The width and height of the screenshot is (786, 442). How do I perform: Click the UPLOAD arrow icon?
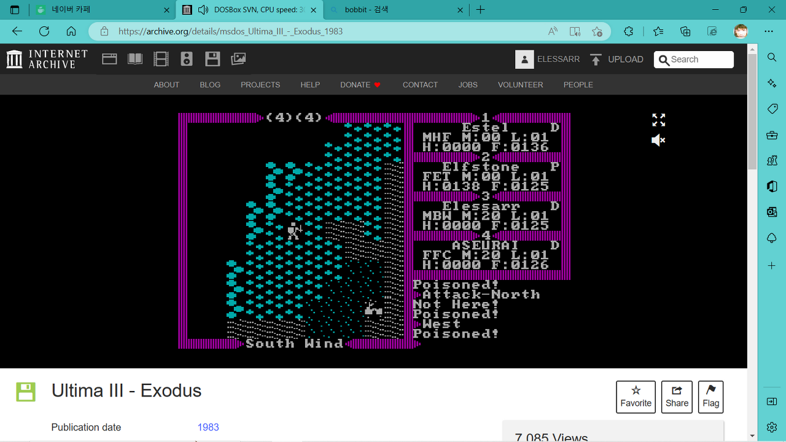[596, 59]
